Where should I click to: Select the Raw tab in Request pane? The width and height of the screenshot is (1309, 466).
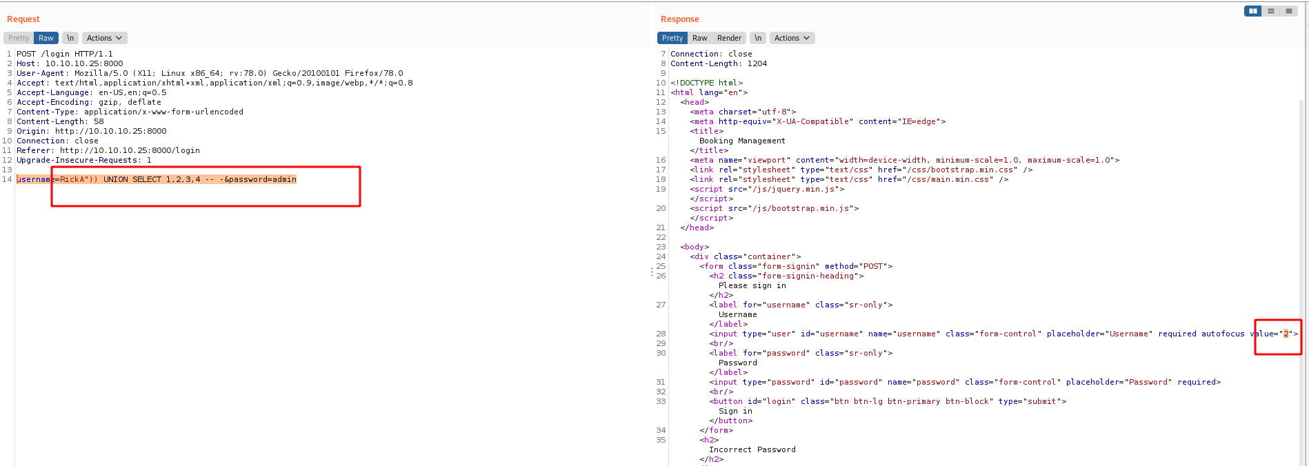click(x=46, y=38)
